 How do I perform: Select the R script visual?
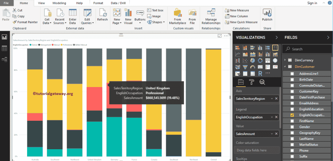(260, 74)
